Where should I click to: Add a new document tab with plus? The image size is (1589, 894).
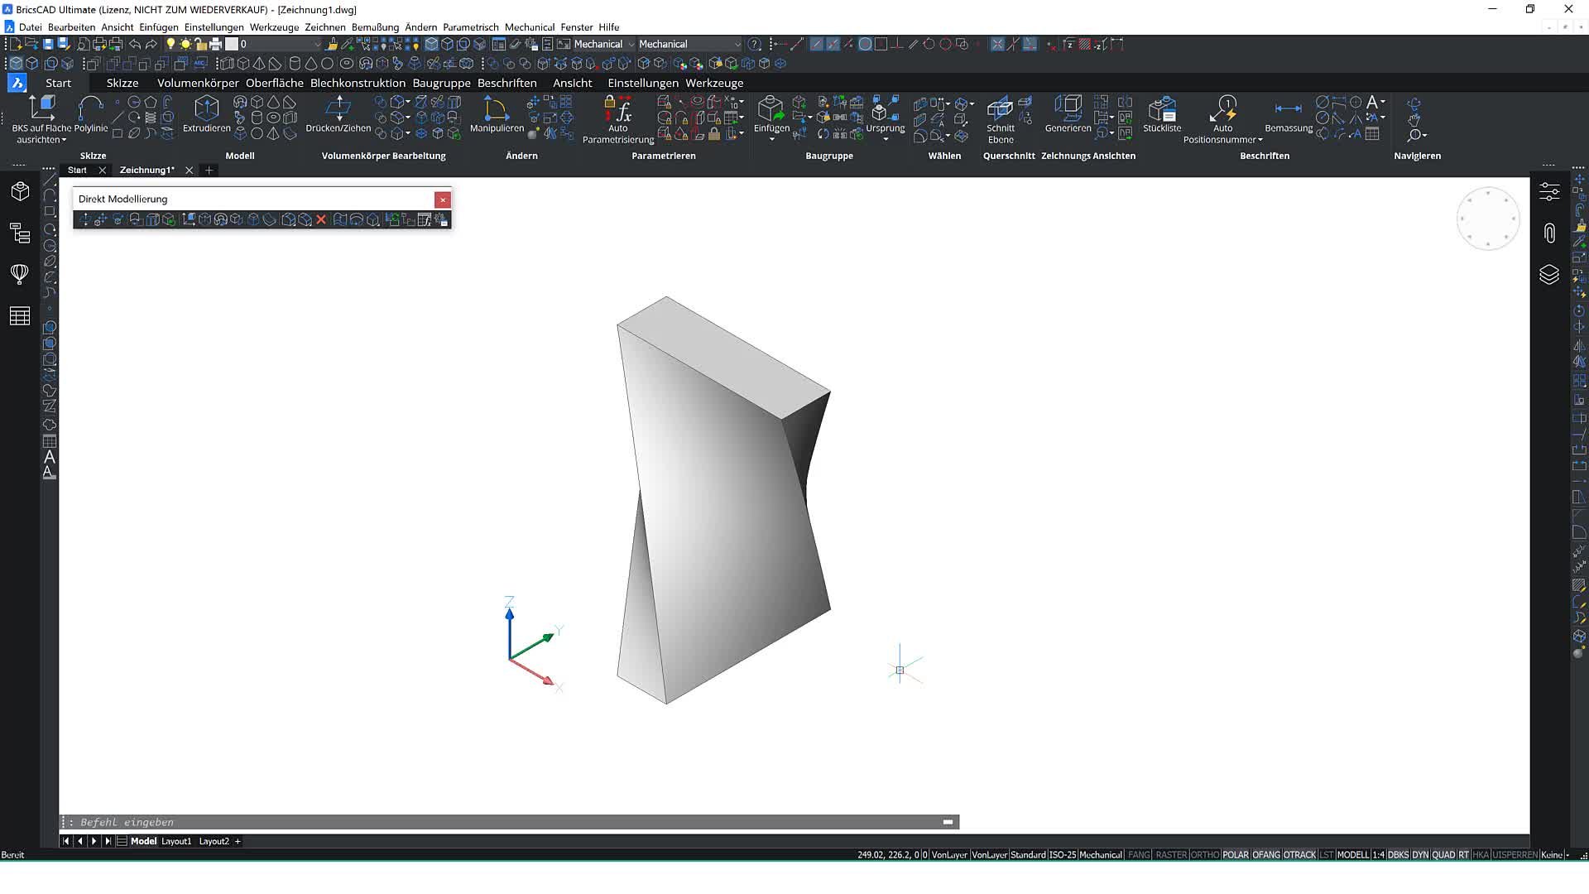pyautogui.click(x=209, y=171)
